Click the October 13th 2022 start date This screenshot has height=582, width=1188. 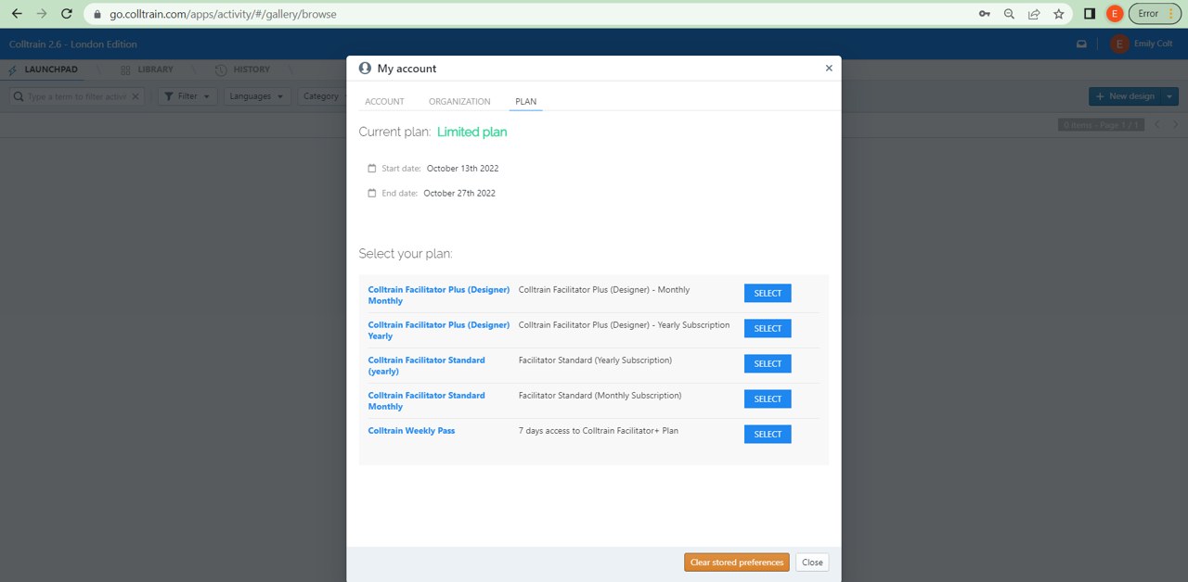(462, 169)
